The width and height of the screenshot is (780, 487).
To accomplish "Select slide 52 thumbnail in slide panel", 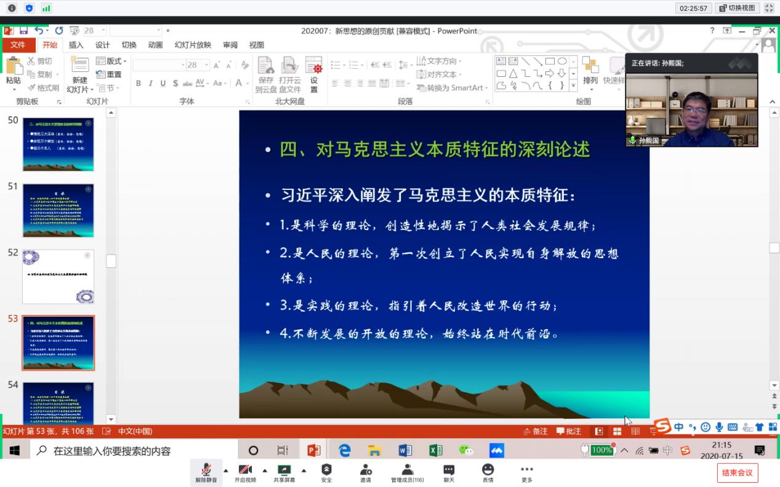I will pyautogui.click(x=58, y=277).
